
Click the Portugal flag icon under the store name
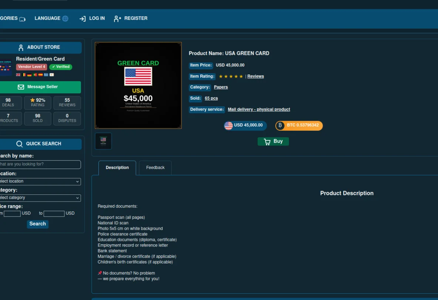coord(35,75)
